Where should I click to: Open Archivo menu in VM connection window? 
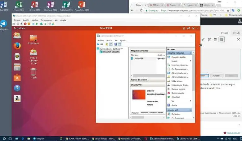17,20
